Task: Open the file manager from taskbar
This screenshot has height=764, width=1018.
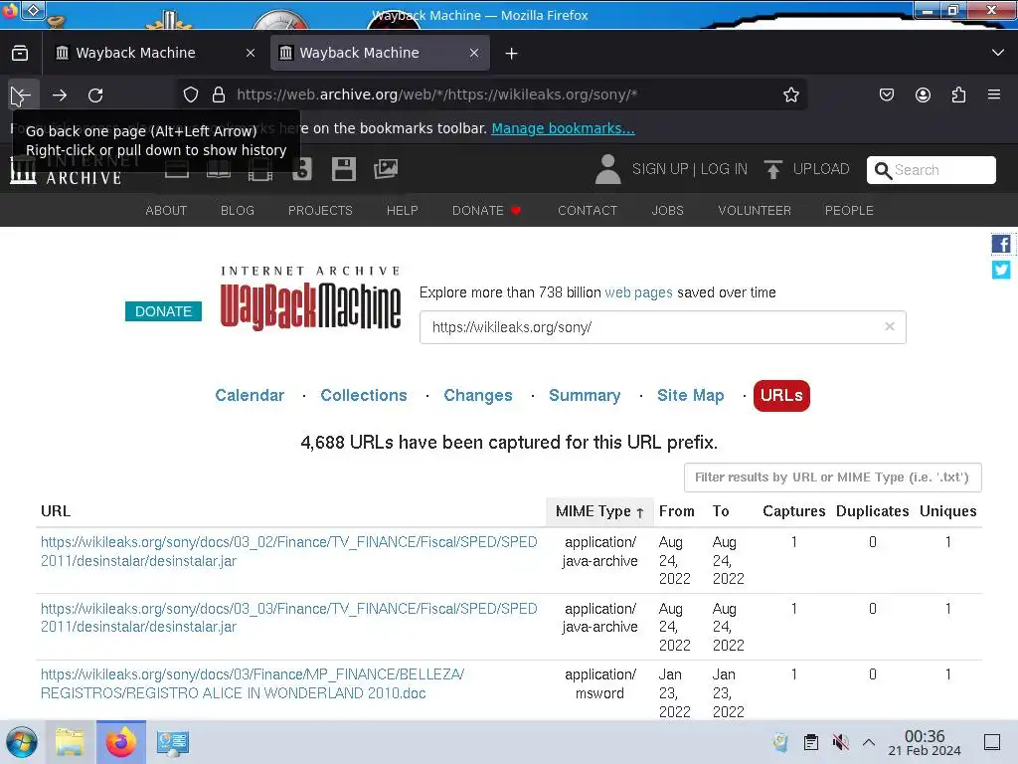Action: click(x=71, y=742)
